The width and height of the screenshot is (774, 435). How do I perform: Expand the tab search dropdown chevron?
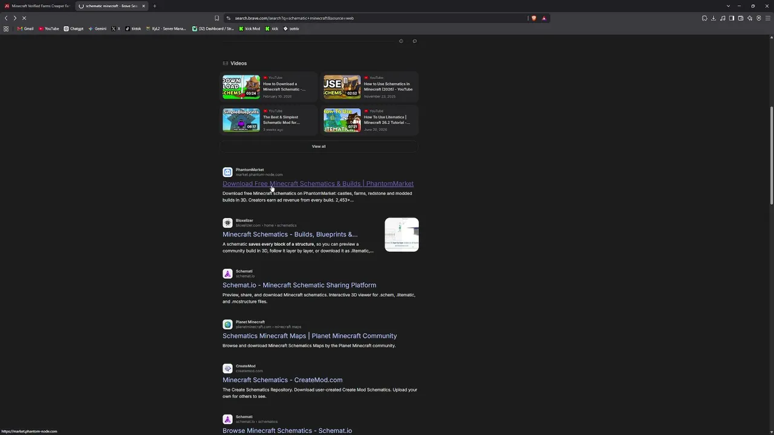coord(728,6)
